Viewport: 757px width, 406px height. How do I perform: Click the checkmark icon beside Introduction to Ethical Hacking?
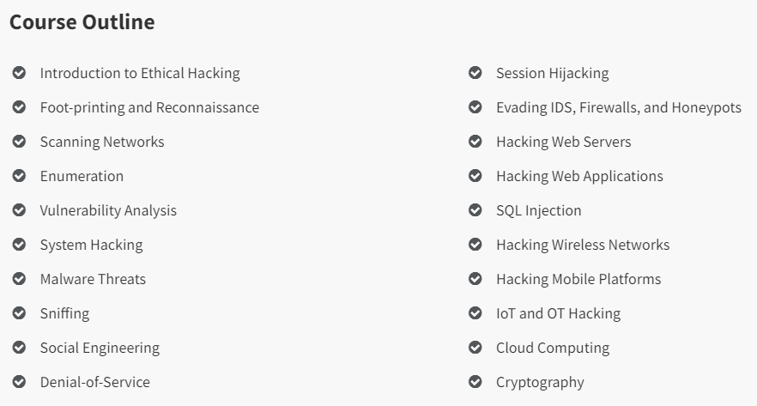[x=19, y=73]
